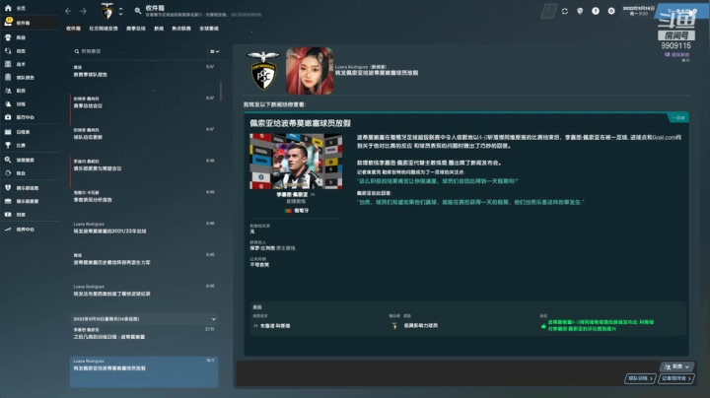Click the assistant manager photo thumbnail
Viewport: 710px width, 398px height.
[296, 162]
